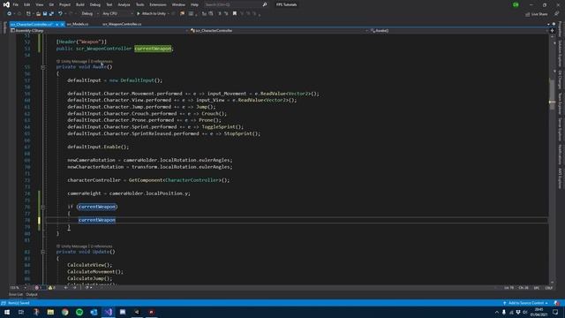Image resolution: width=565 pixels, height=318 pixels.
Task: Open the Extensions menu
Action: (158, 4)
